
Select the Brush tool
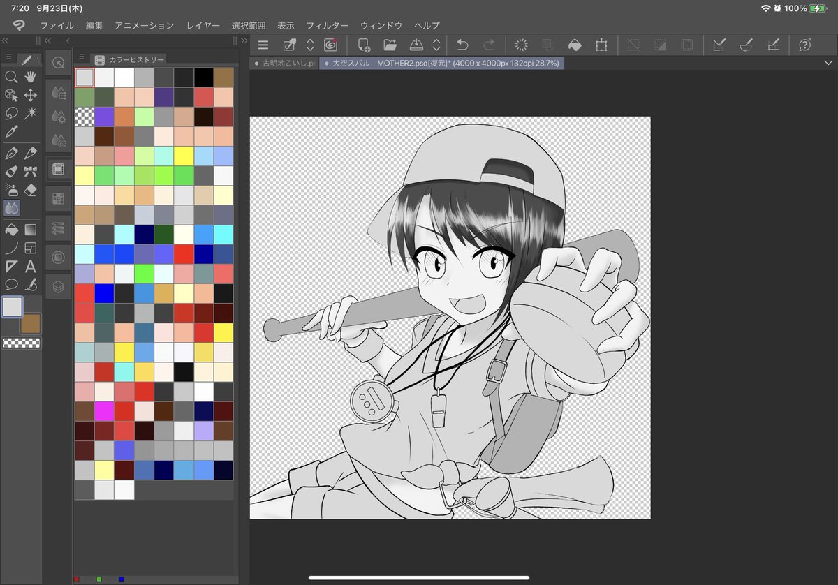[x=11, y=171]
